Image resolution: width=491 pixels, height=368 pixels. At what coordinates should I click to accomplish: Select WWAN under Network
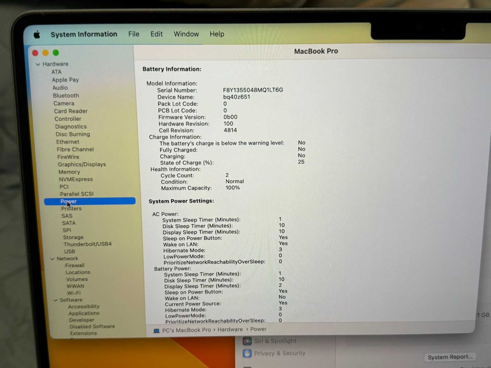(x=75, y=286)
